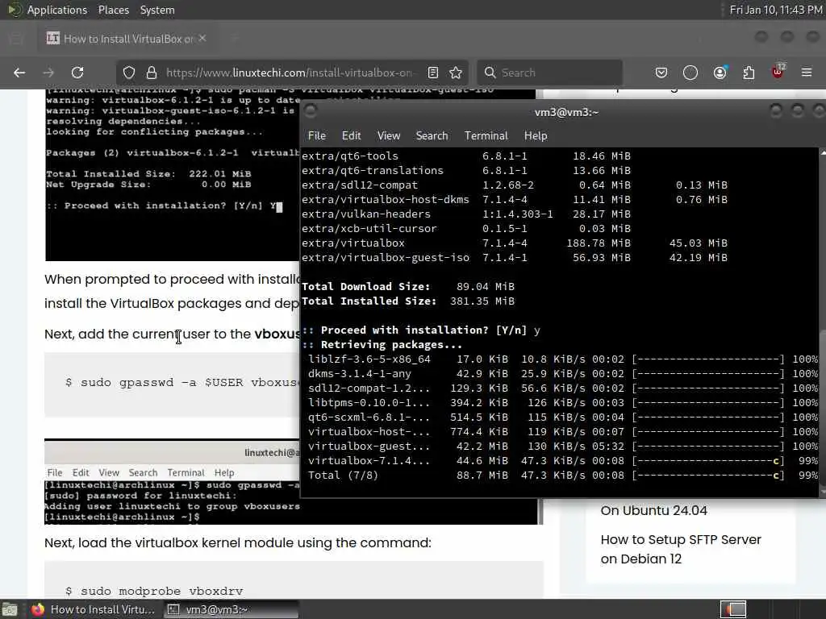Viewport: 826px width, 619px height.
Task: Open terminal Search menu
Action: click(432, 135)
